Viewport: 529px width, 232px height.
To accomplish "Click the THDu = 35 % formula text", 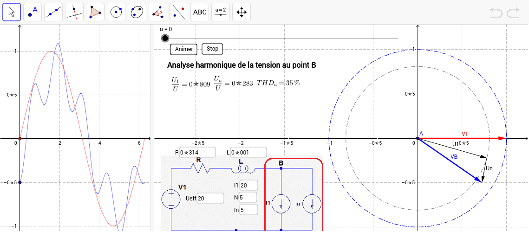I will click(279, 83).
